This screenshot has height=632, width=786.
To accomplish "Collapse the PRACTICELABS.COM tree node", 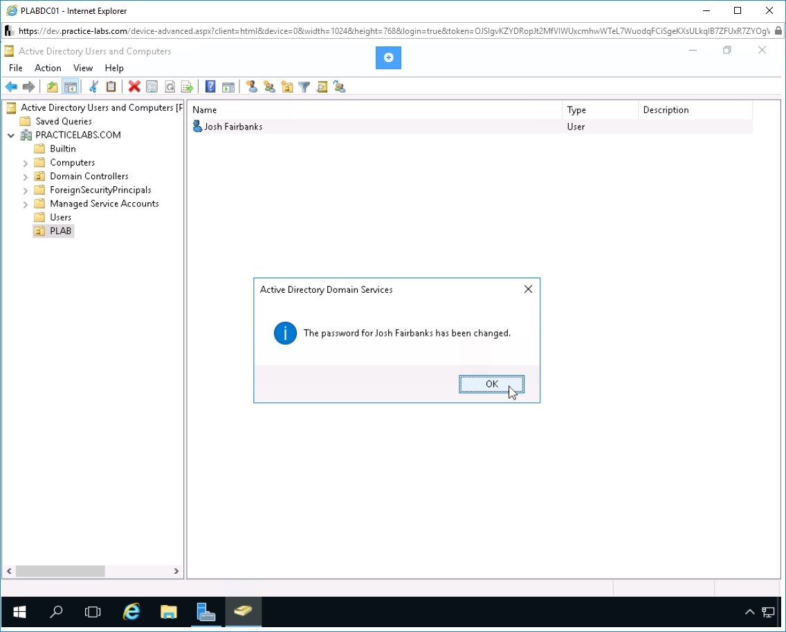I will [11, 136].
